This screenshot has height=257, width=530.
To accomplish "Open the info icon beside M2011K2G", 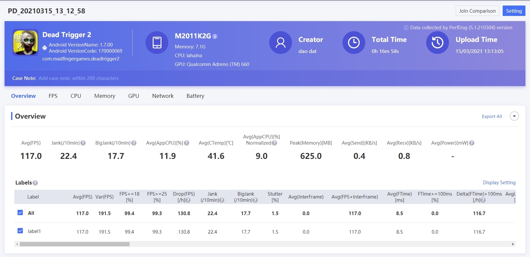I will click(x=215, y=36).
